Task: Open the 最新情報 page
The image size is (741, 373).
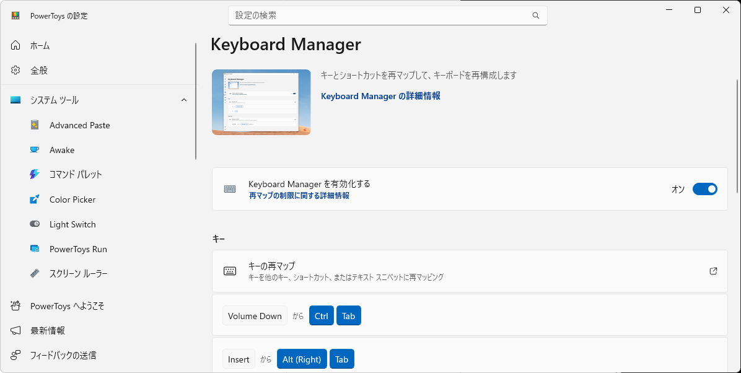Action: click(47, 331)
